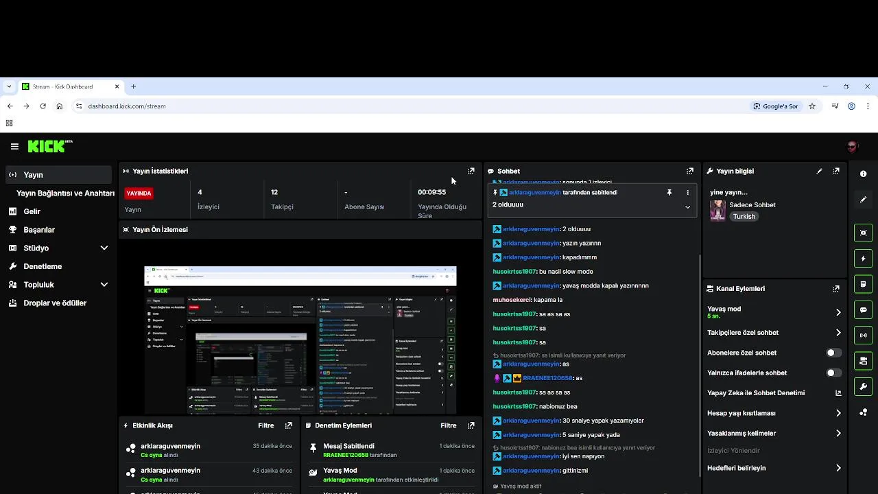Image resolution: width=878 pixels, height=494 pixels.
Task: Click the Sadece Sohbet category thumbnail
Action: (x=717, y=210)
